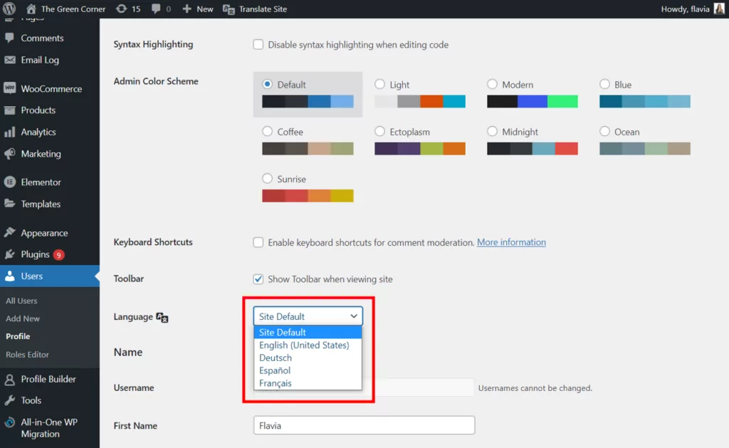This screenshot has height=448, width=729.
Task: Click the Tools wrench icon
Action: (x=10, y=400)
